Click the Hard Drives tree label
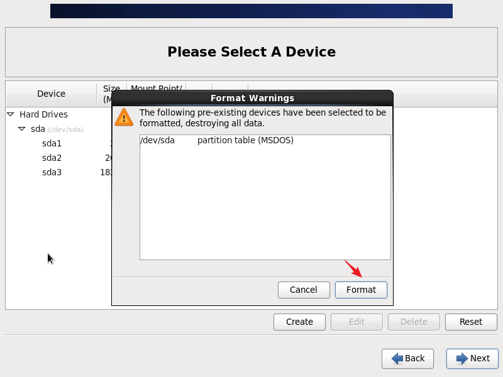This screenshot has width=503, height=377. coord(43,114)
